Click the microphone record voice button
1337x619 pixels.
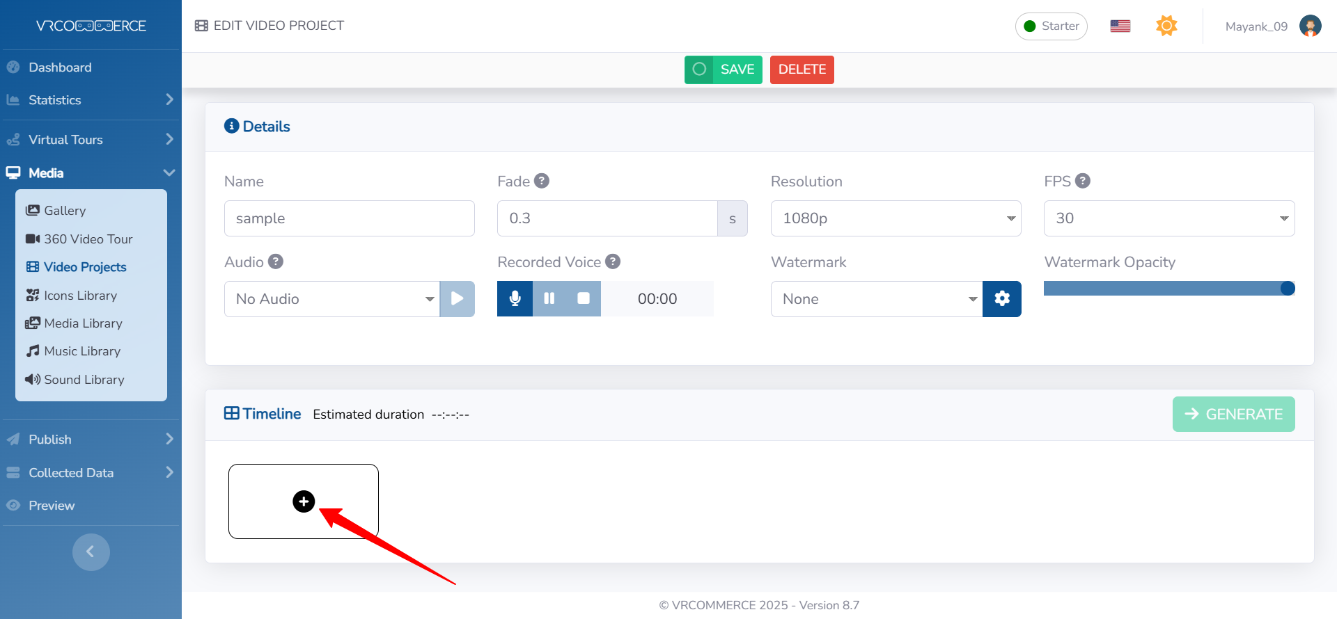(x=515, y=299)
